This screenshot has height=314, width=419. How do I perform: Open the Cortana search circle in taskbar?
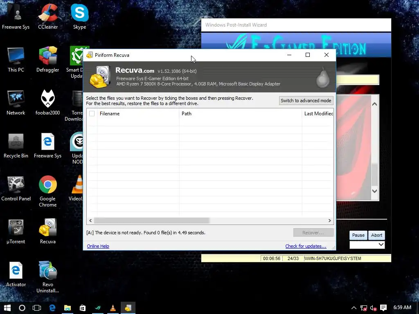click(x=22, y=308)
